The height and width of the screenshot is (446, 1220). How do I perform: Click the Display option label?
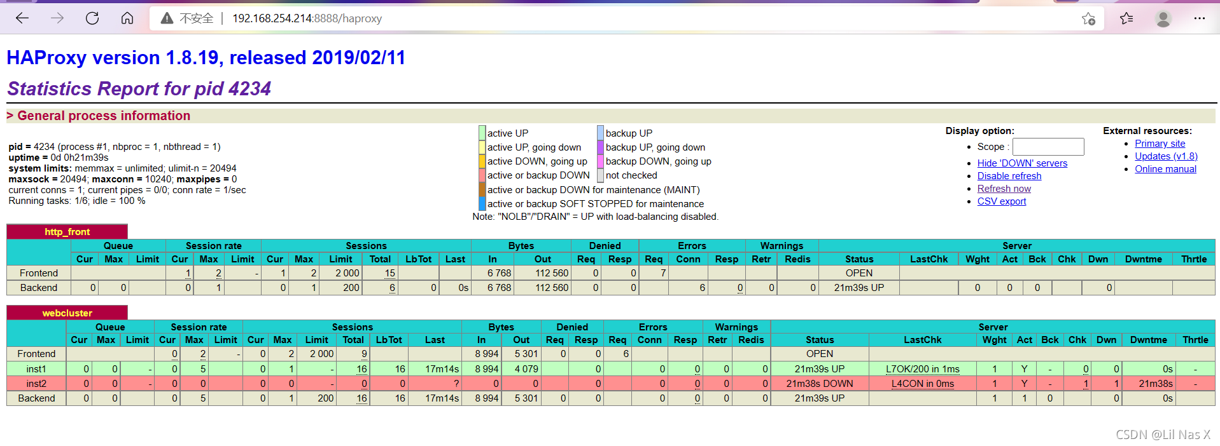tap(979, 131)
